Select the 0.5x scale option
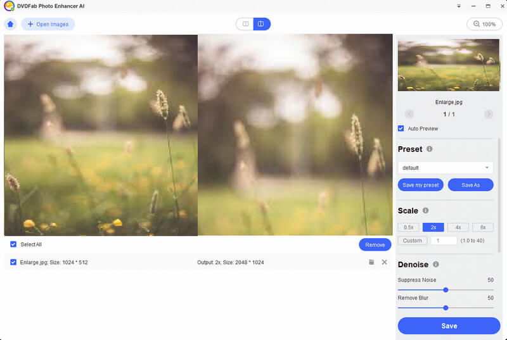 [x=408, y=227]
